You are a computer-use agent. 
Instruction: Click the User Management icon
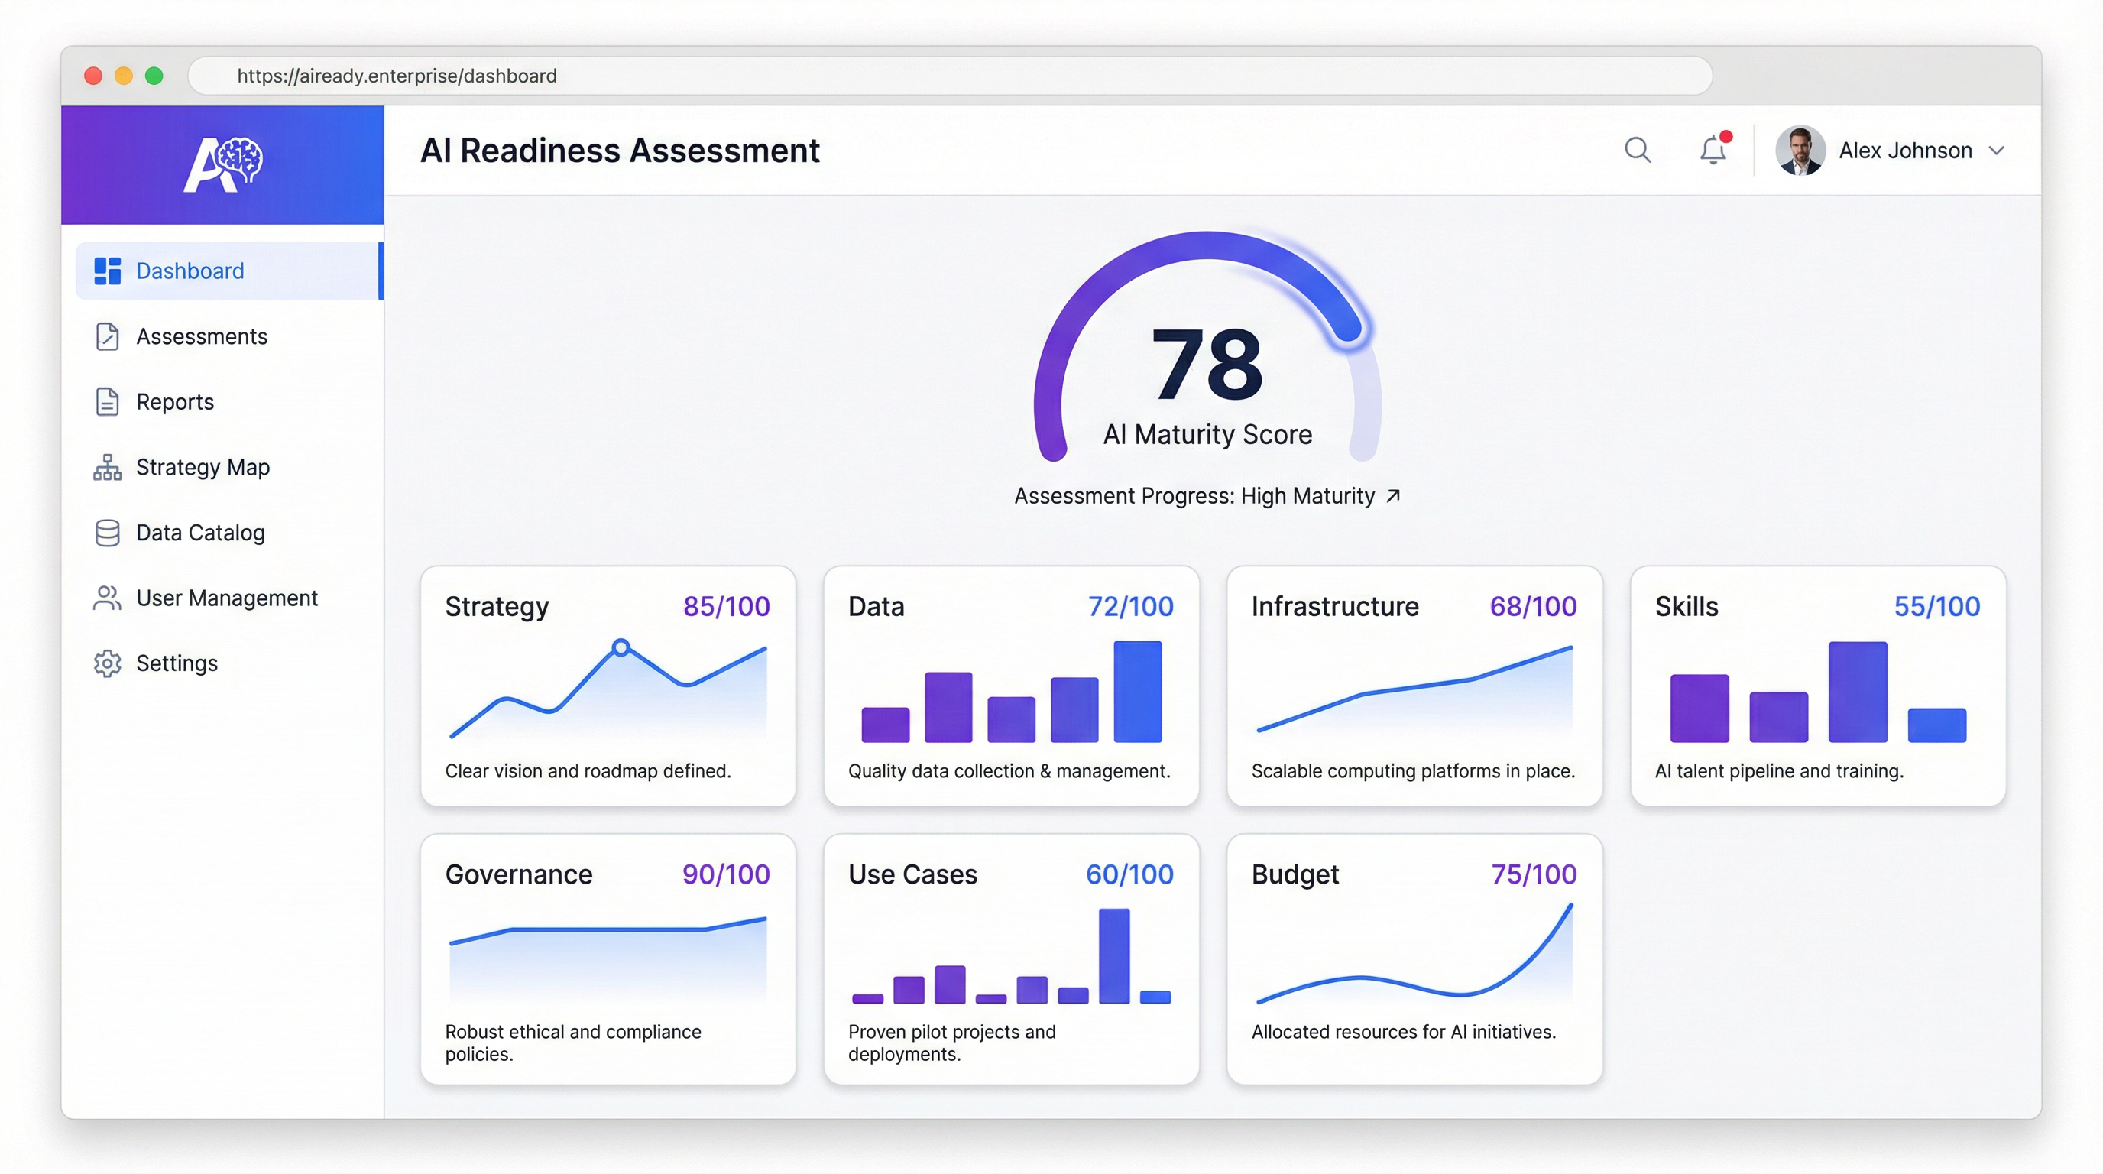(107, 598)
